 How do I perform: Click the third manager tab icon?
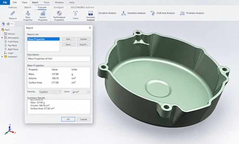[12, 24]
